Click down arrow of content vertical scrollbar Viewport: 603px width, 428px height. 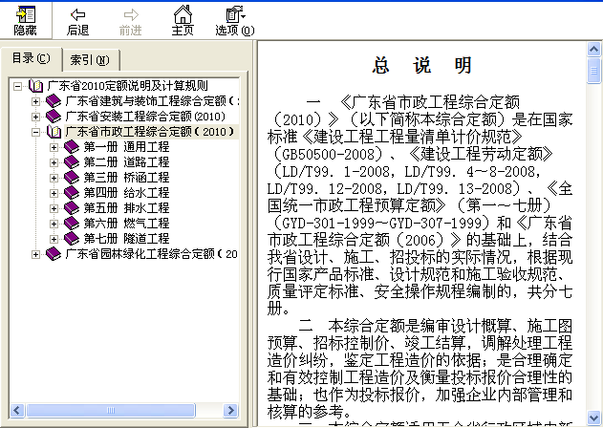pos(593,417)
